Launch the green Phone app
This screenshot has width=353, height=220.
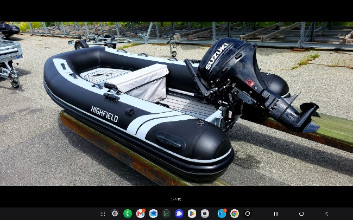coord(128,213)
